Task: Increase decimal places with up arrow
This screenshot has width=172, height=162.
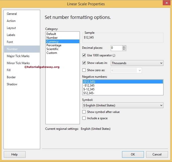Action: tap(124, 47)
